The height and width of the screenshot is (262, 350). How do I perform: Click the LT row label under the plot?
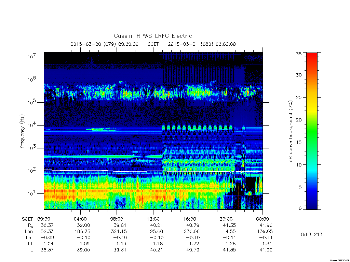(30, 244)
